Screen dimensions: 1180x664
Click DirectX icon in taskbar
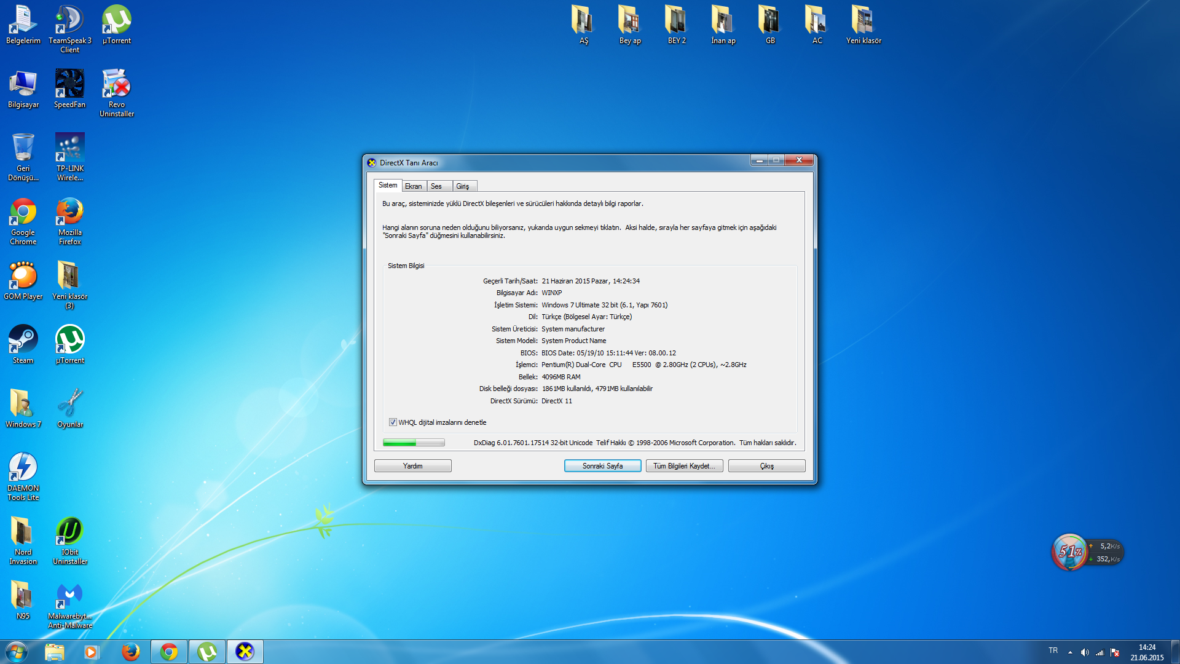point(245,652)
